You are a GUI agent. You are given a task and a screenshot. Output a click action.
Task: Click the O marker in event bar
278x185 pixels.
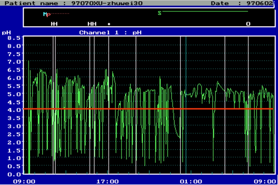[x=248, y=24]
